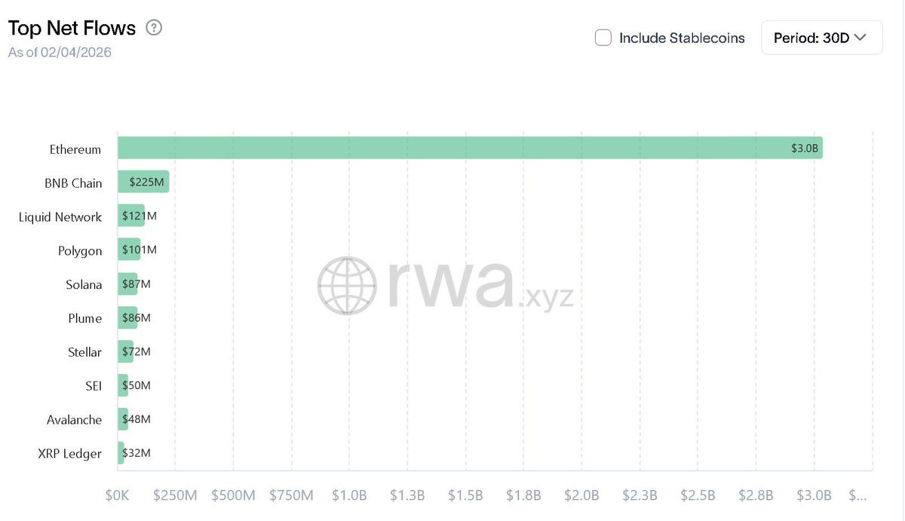Click the BNB Chain $225M bar
This screenshot has height=521, width=905.
143,182
